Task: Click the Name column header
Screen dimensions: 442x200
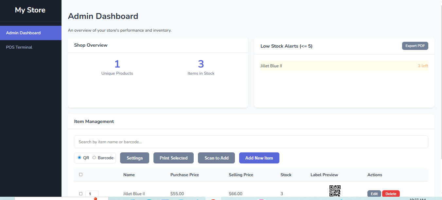Action: (x=129, y=175)
